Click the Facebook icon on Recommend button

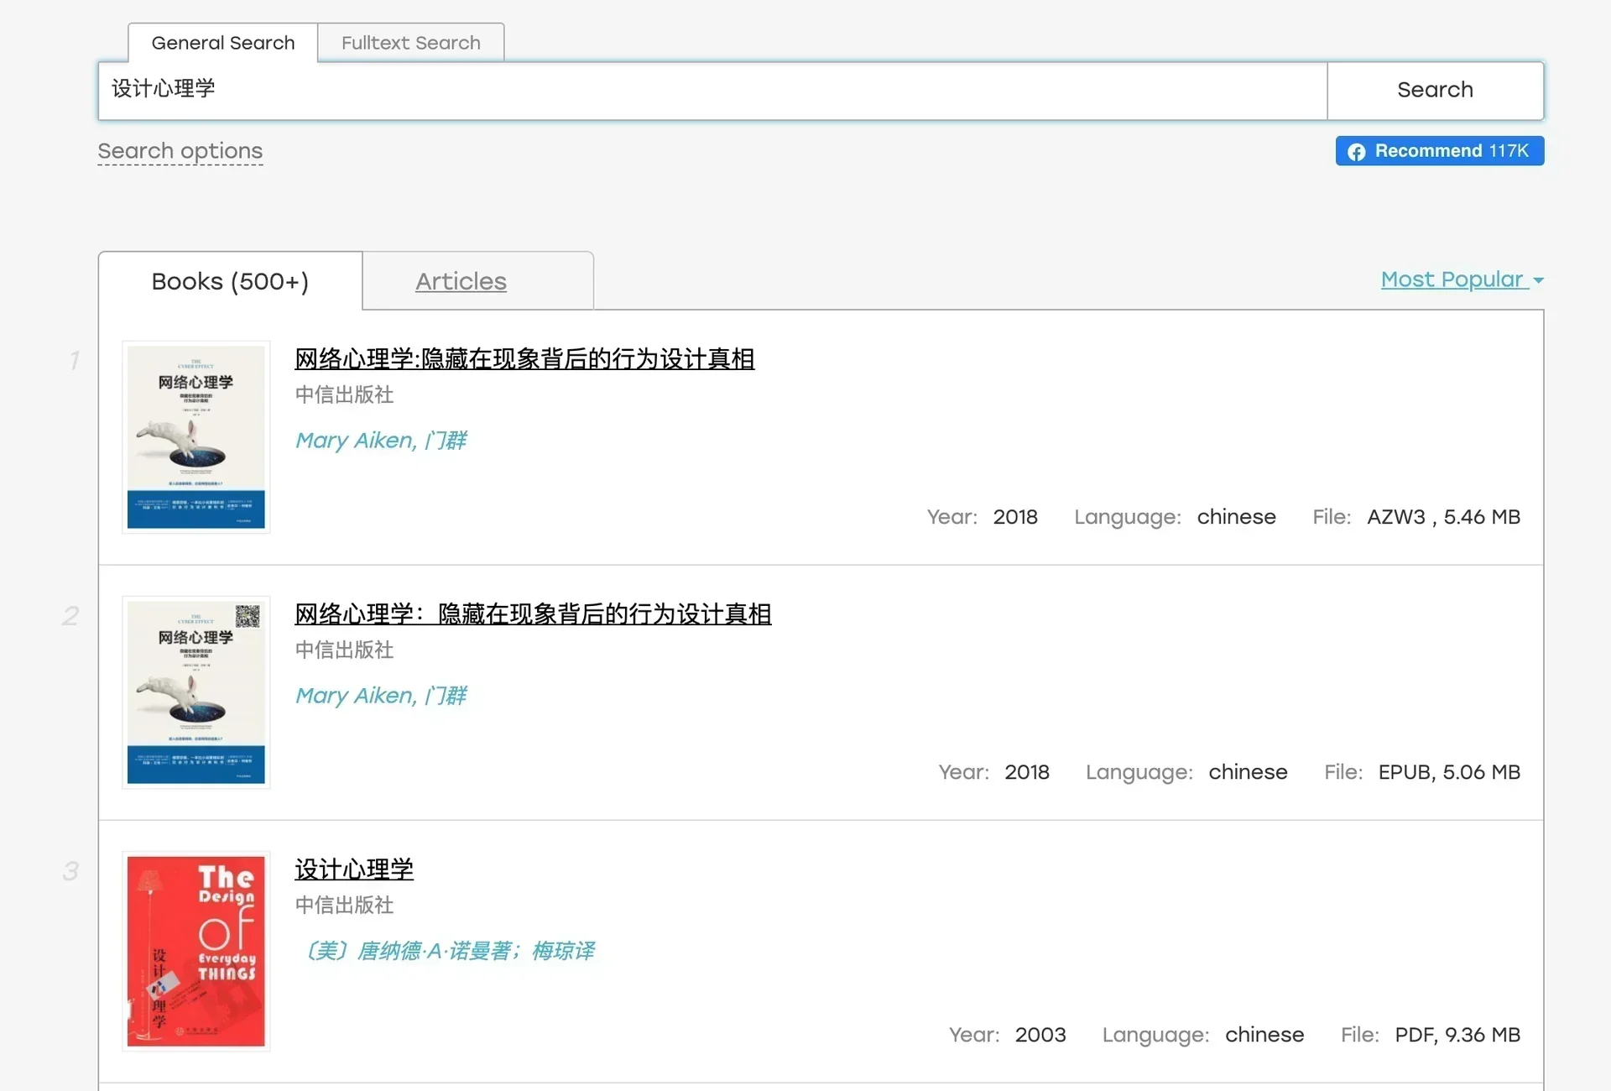click(x=1358, y=151)
